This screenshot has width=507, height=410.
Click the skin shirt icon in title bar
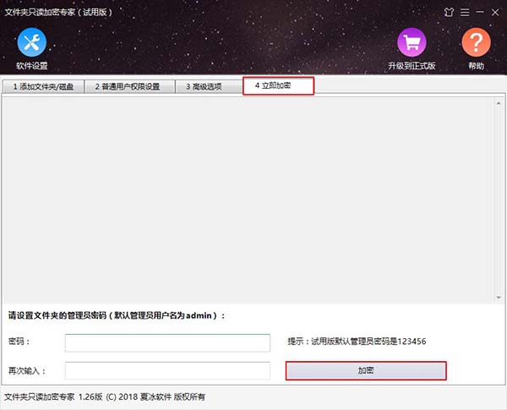pos(449,12)
